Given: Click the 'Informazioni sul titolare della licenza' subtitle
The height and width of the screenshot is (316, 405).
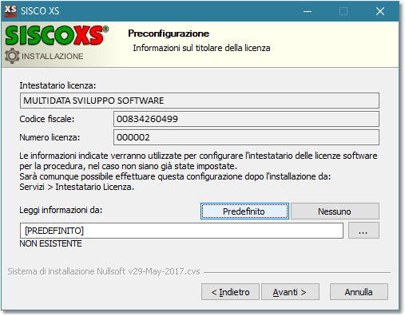Looking at the screenshot, I should tap(201, 48).
